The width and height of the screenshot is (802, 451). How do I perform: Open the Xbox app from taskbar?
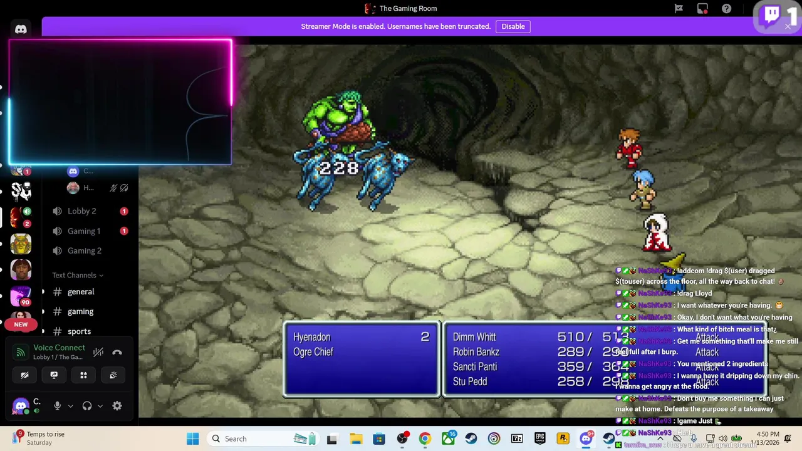click(x=449, y=438)
